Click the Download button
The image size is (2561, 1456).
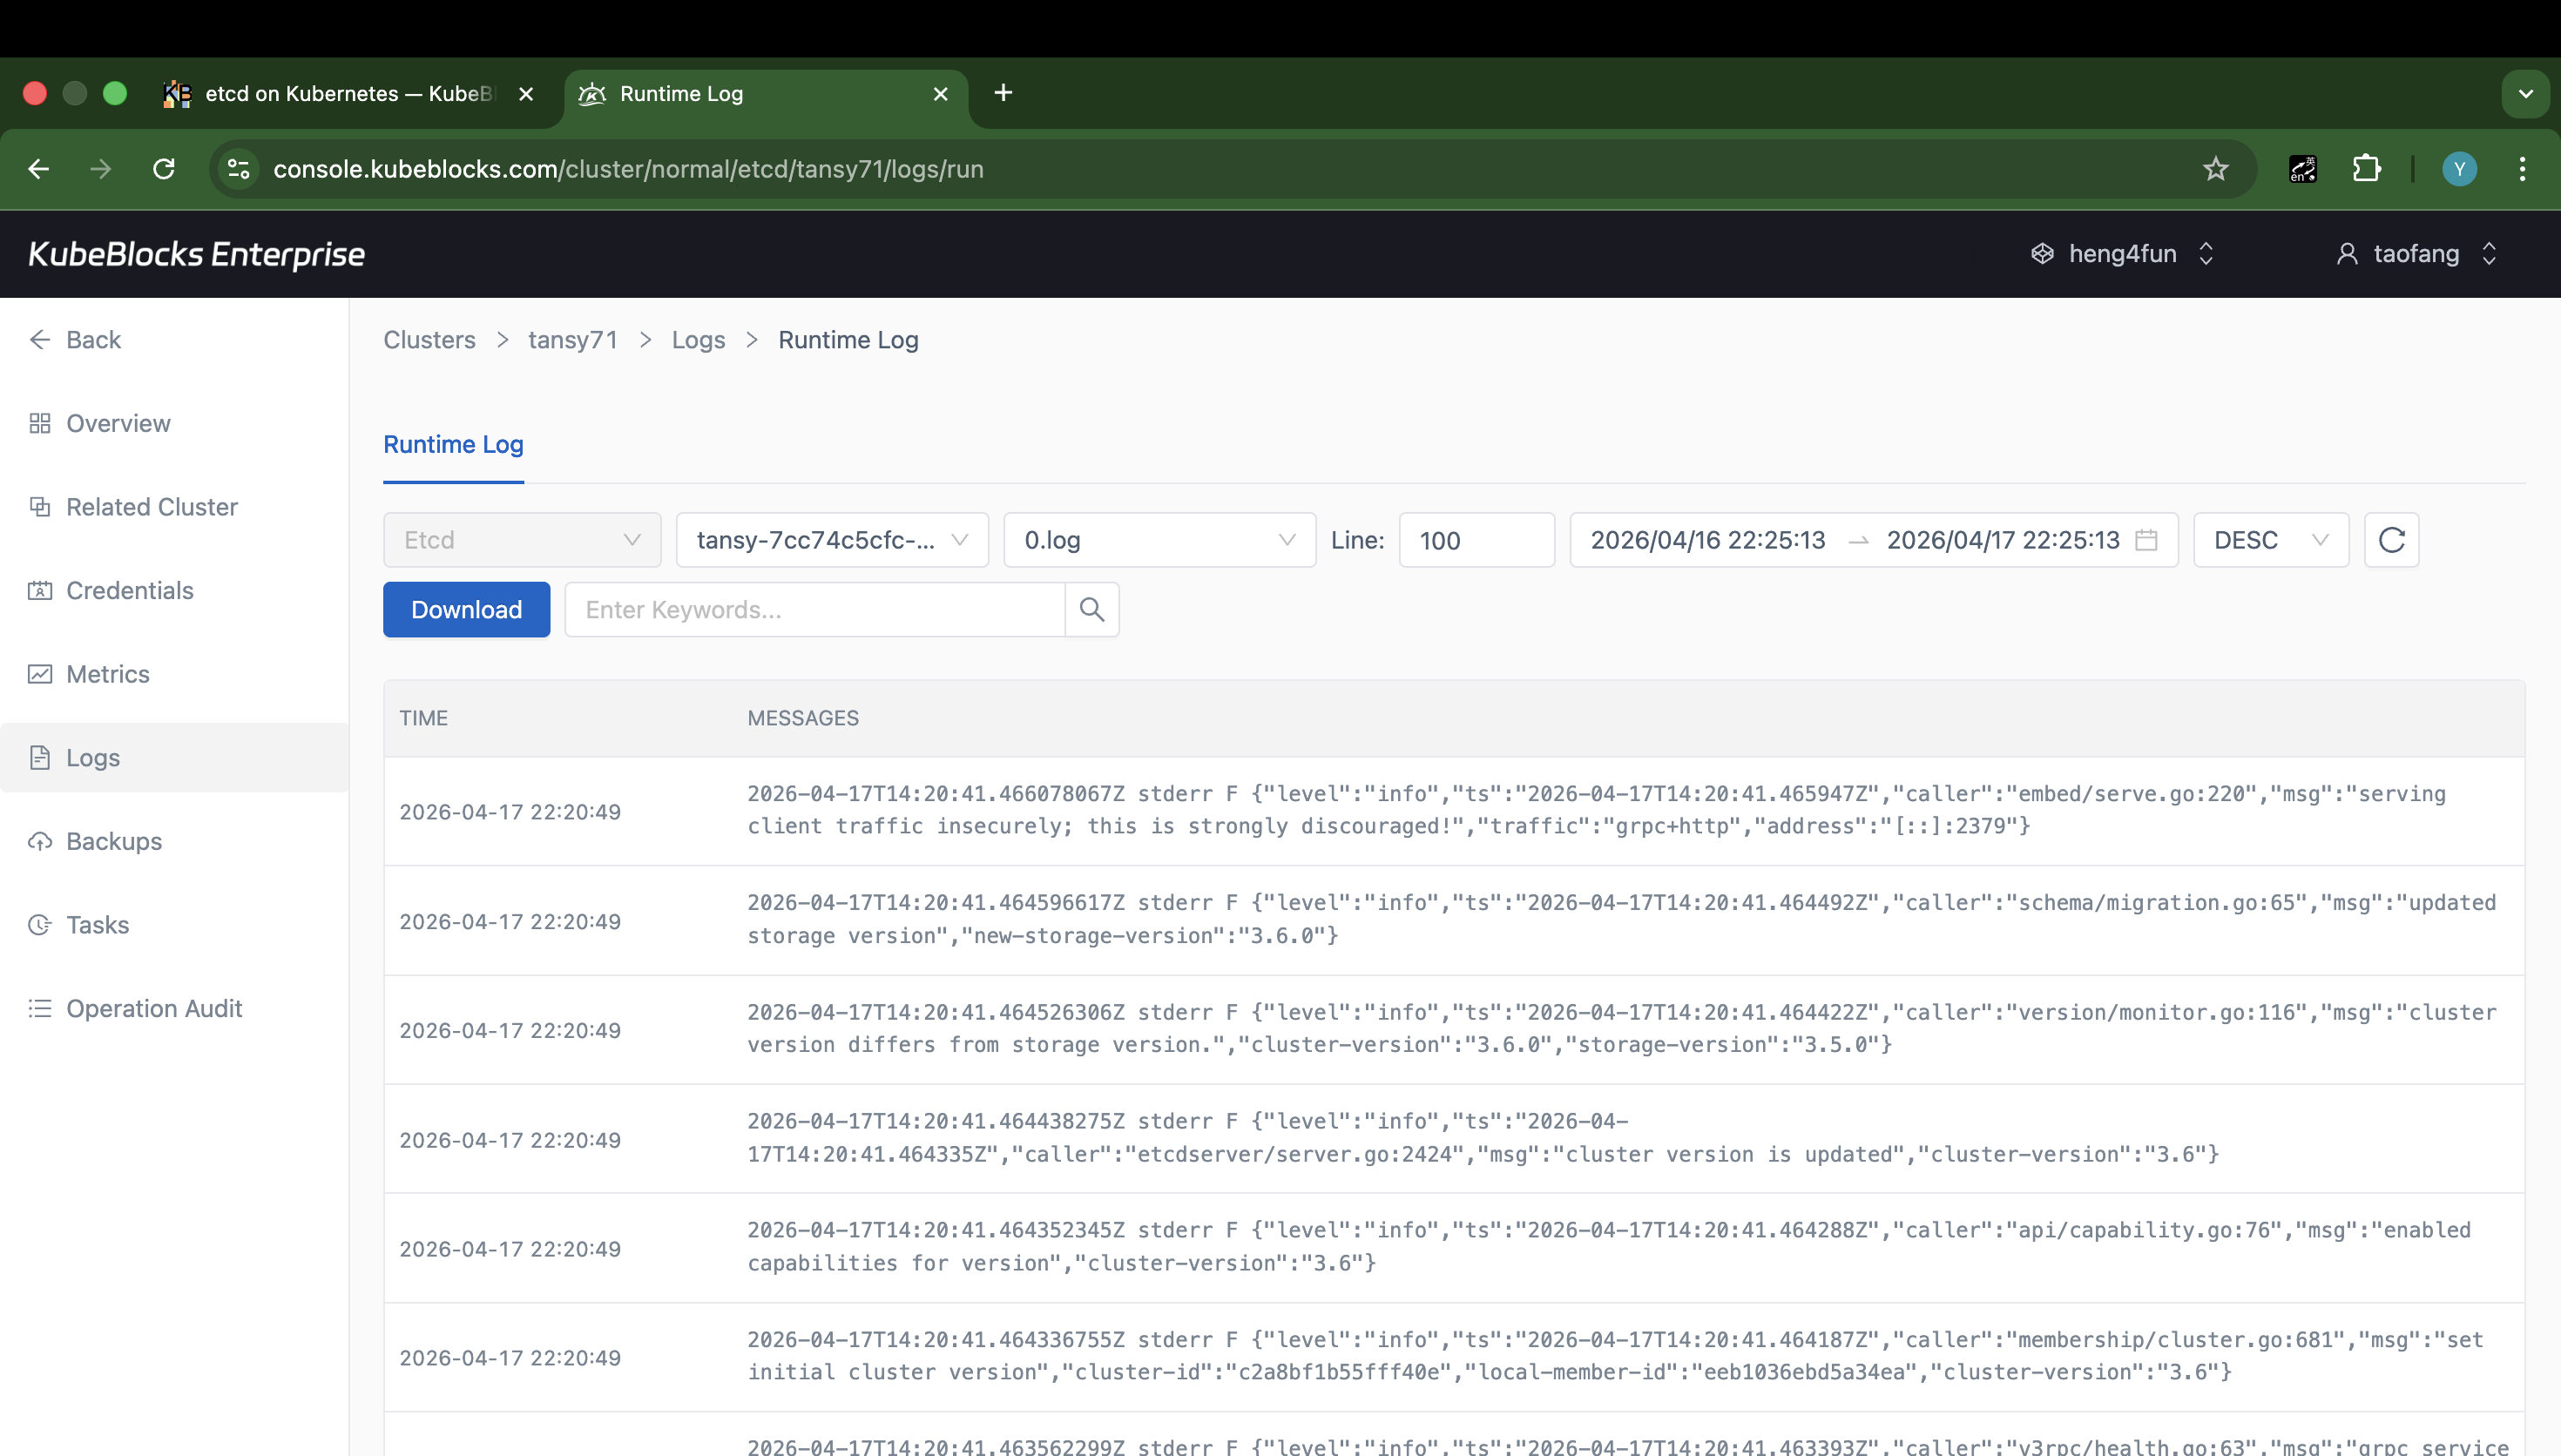coord(466,609)
